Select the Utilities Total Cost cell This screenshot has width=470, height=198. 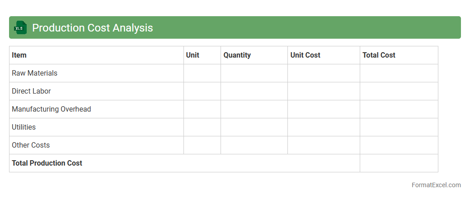point(399,127)
